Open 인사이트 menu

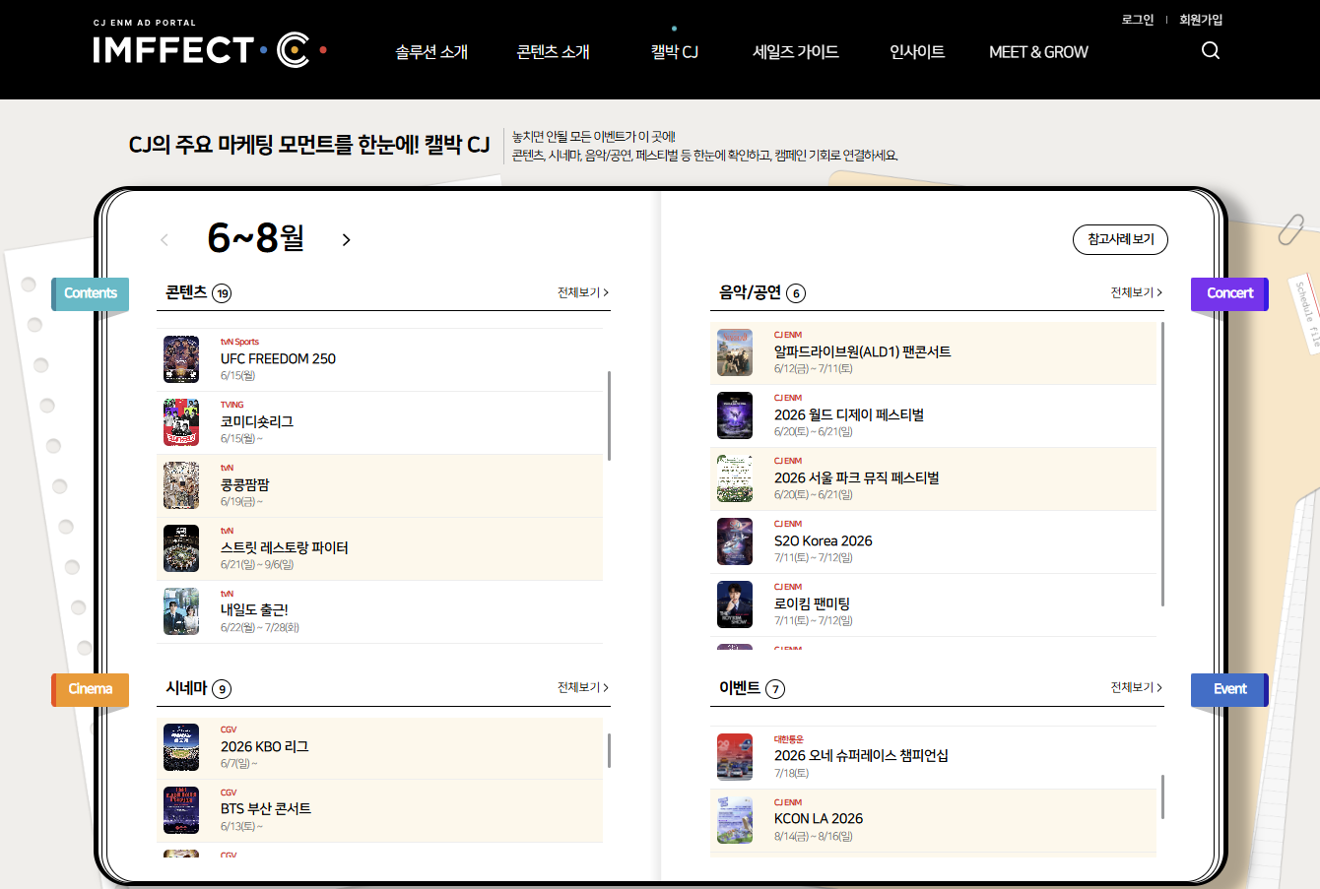(917, 52)
